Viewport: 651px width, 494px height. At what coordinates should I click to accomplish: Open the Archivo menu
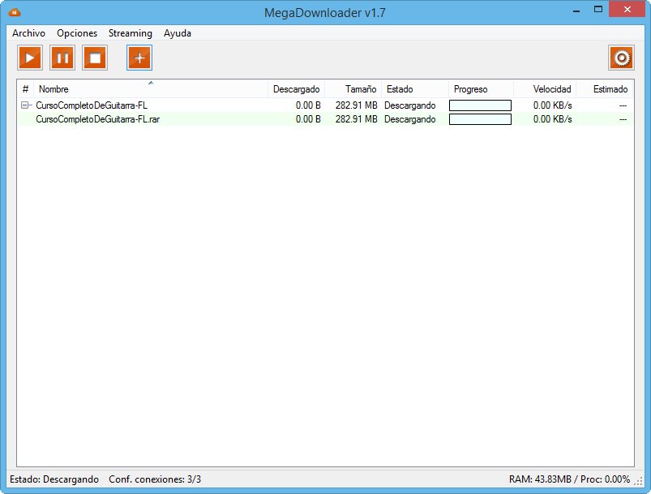pos(28,32)
